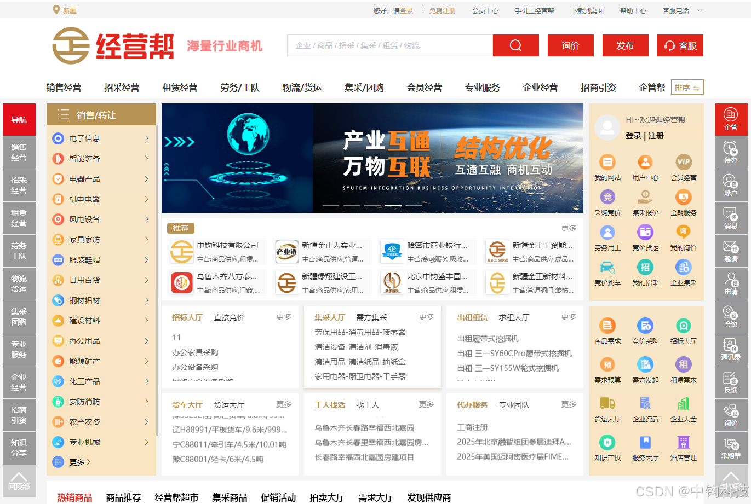Viewport: 751px width, 504px height.
Task: Click 免费注册 link at top
Action: pos(442,11)
